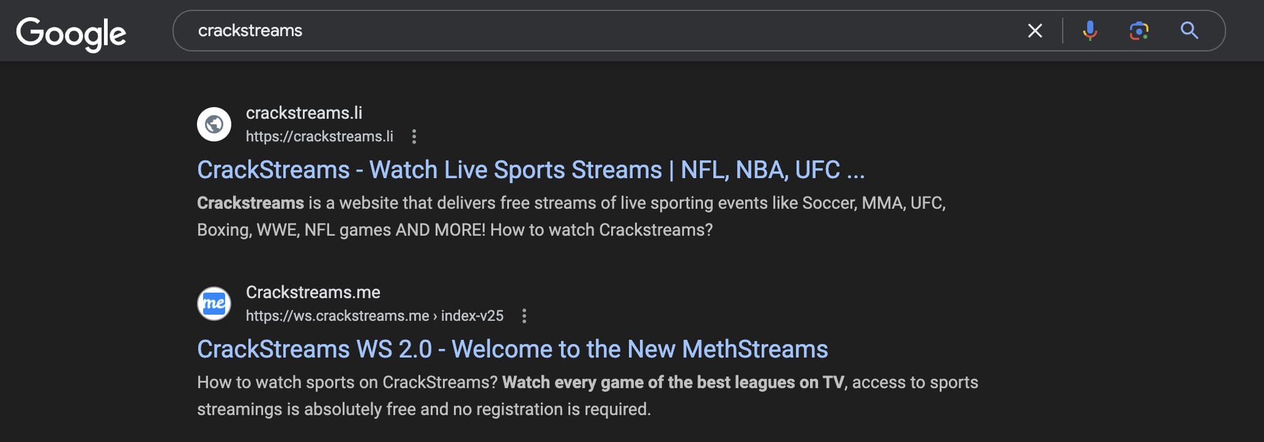Image resolution: width=1264 pixels, height=442 pixels.
Task: Click the crackstreams.li site name
Action: tap(303, 113)
